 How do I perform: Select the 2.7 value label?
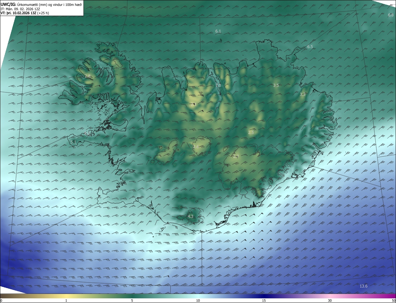pyautogui.click(x=236, y=156)
